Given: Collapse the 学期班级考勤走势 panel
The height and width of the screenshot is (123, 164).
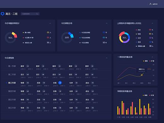Looking at the screenshot, I should (x=152, y=91).
